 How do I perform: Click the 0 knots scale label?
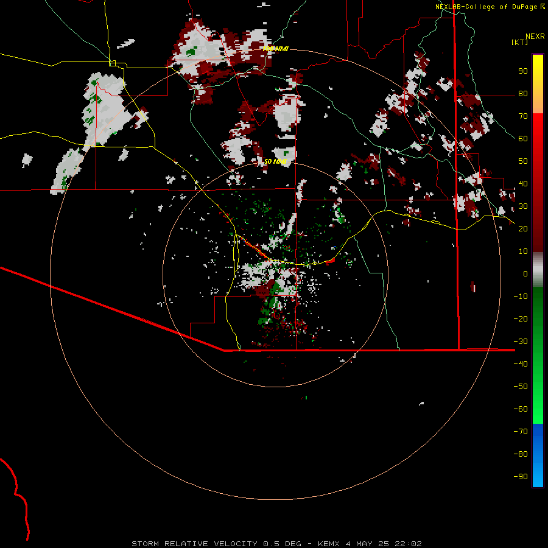(525, 273)
